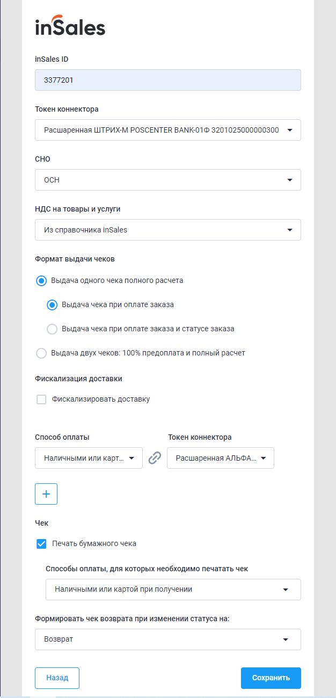Choose 'Выдача чека при оплате заказа' option
The height and width of the screenshot is (698, 336).
click(52, 304)
